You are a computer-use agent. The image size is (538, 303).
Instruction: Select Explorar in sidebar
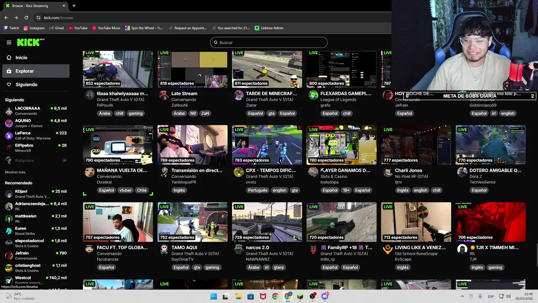(x=36, y=71)
